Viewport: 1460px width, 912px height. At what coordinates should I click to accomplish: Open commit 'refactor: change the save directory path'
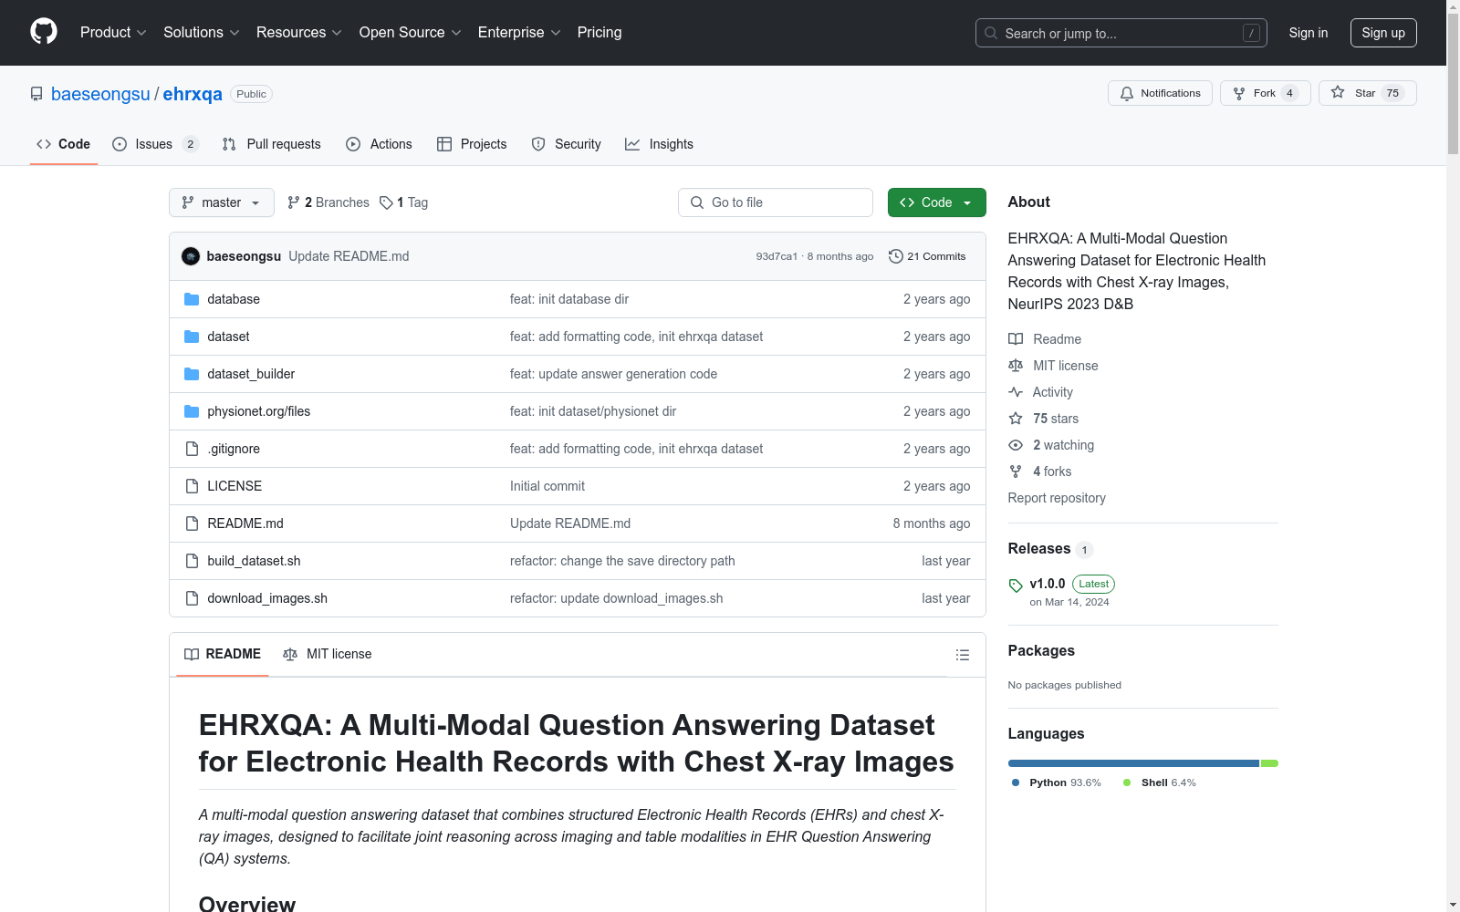click(622, 561)
